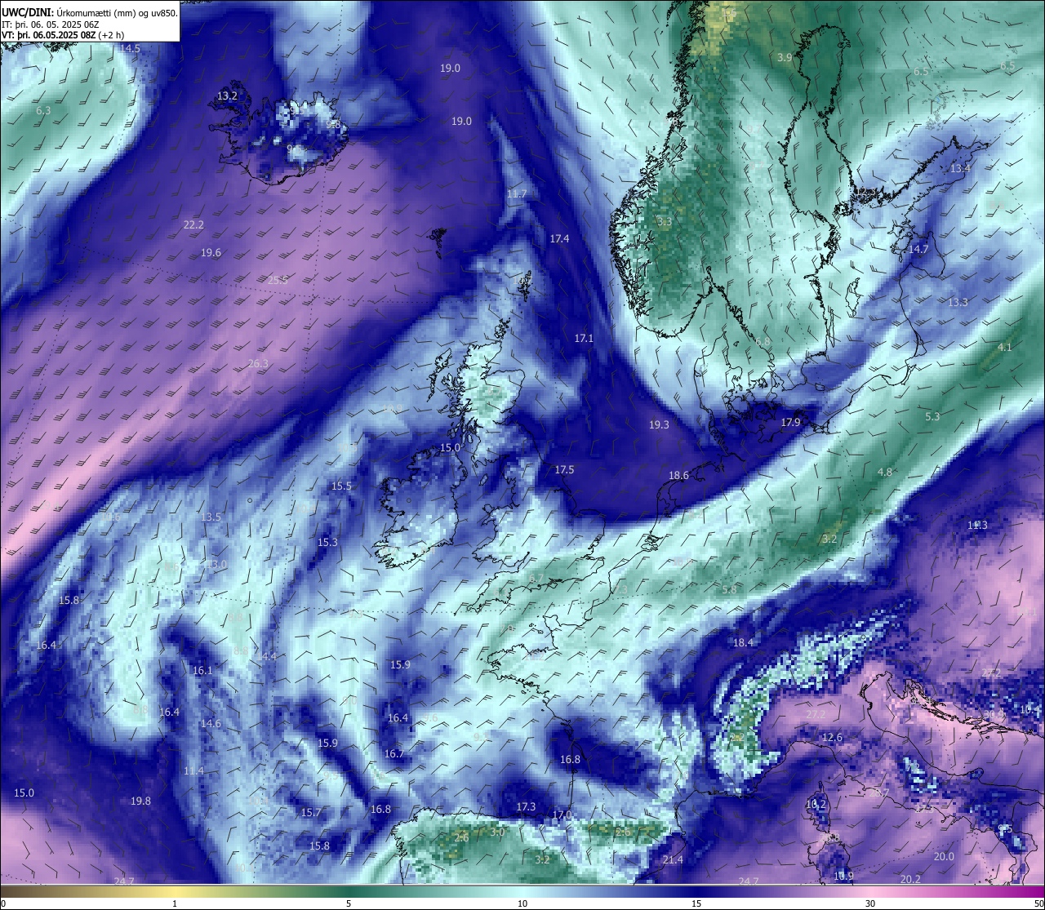Click the 21.4 value on the map
Image resolution: width=1045 pixels, height=910 pixels.
pyautogui.click(x=673, y=859)
